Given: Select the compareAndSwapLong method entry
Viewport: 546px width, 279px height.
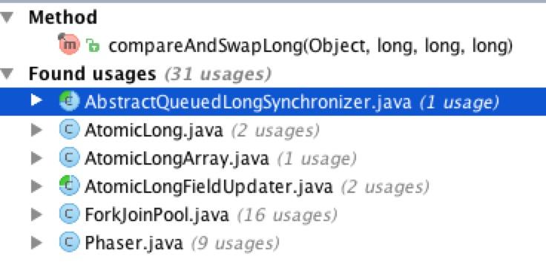Looking at the screenshot, I should [x=311, y=45].
